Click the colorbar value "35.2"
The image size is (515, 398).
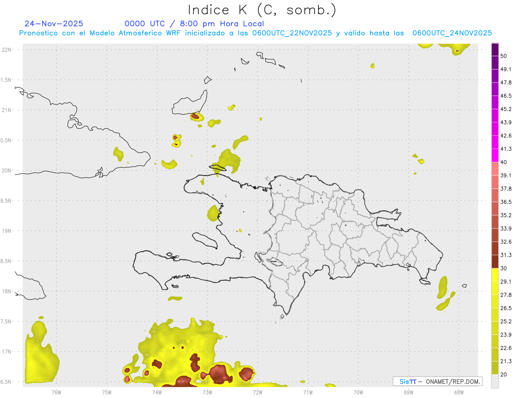point(506,215)
